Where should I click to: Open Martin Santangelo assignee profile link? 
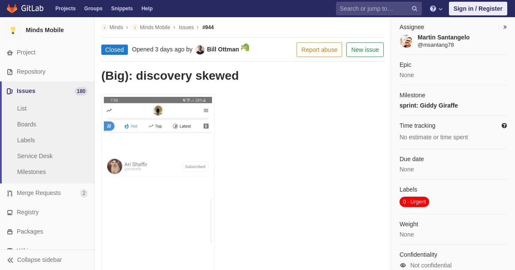point(443,37)
